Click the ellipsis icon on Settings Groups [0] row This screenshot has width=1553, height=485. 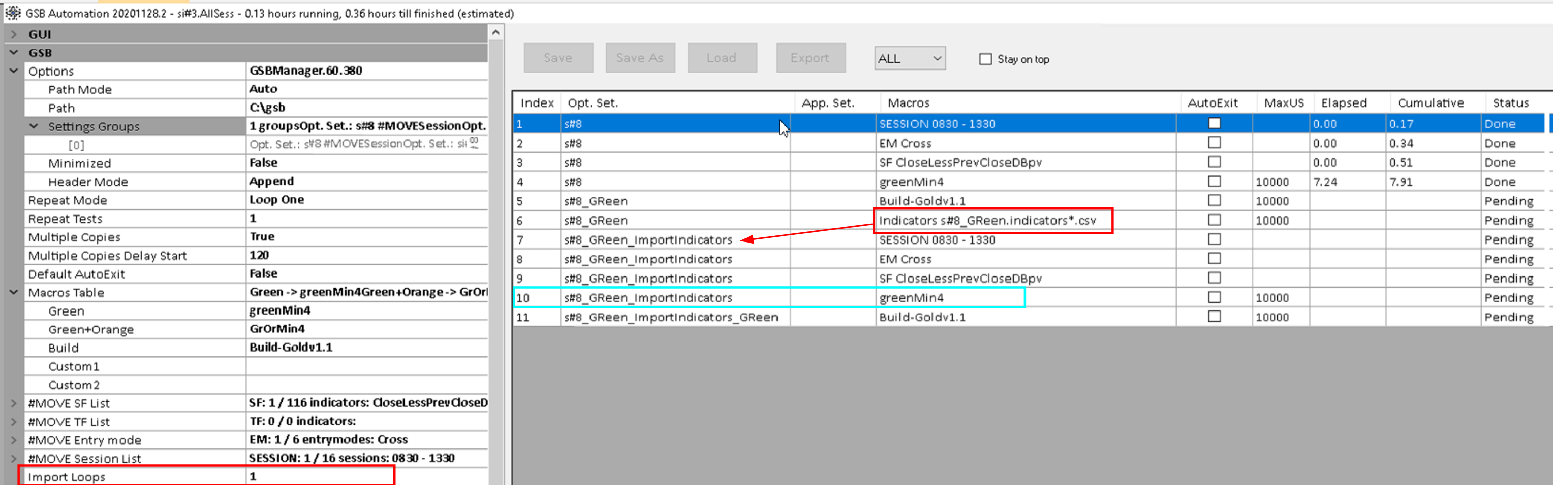click(x=474, y=143)
